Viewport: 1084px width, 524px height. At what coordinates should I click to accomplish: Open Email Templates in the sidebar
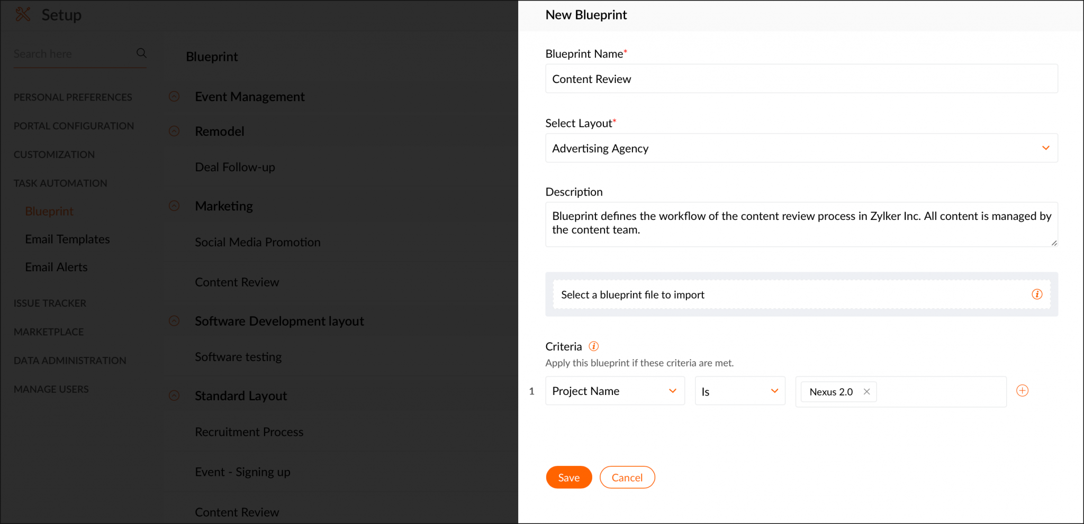pyautogui.click(x=67, y=238)
